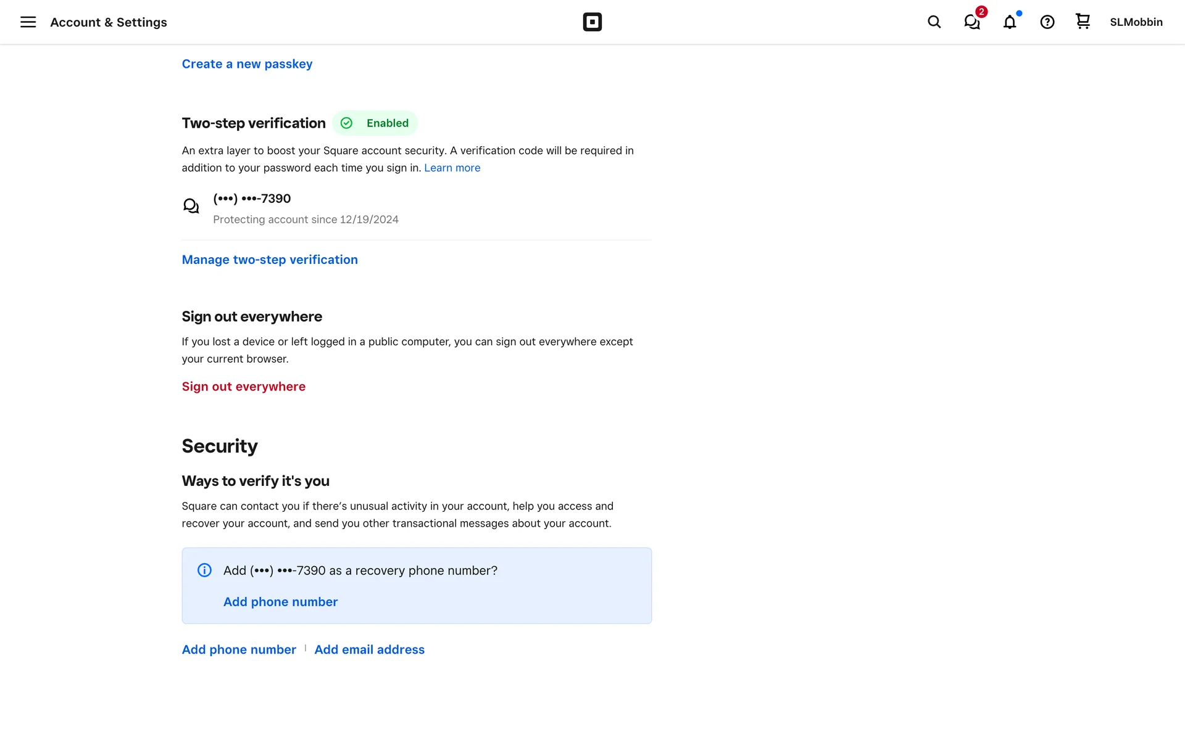The height and width of the screenshot is (740, 1185).
Task: Open messages icon with red badge
Action: tap(972, 22)
